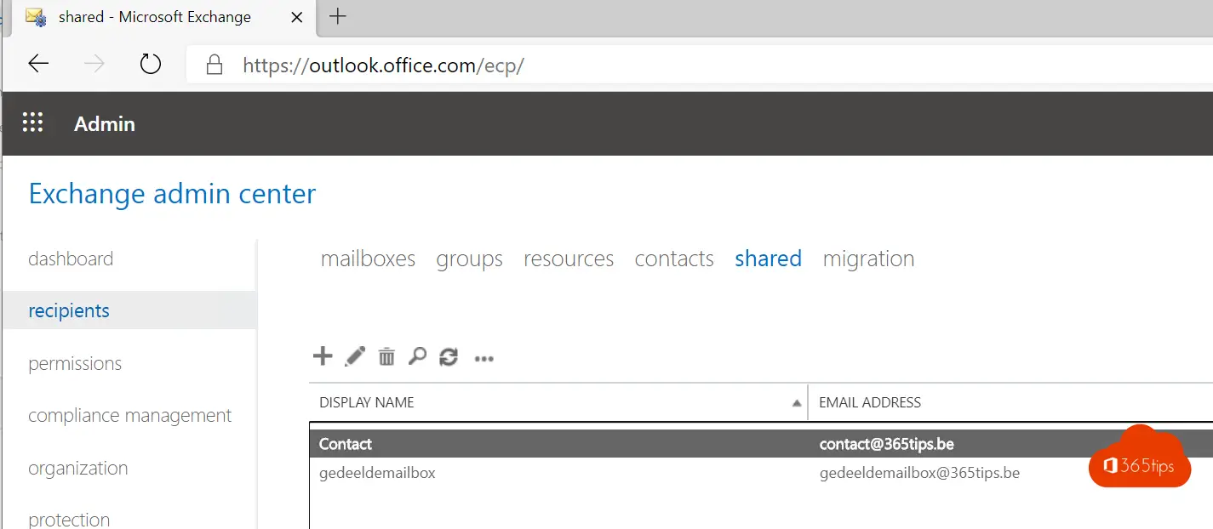Screen dimensions: 1213x529
Task: Open permissions in the left navigation
Action: (x=75, y=363)
